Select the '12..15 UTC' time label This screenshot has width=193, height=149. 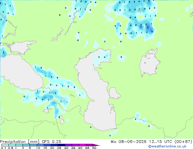click(160, 142)
